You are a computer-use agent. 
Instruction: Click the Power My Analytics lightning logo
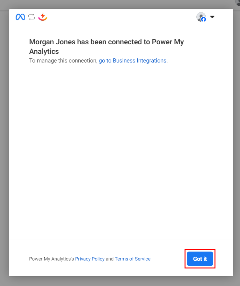tap(43, 17)
